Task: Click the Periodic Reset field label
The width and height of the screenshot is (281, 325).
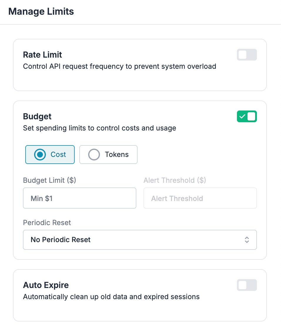Action: tap(47, 222)
